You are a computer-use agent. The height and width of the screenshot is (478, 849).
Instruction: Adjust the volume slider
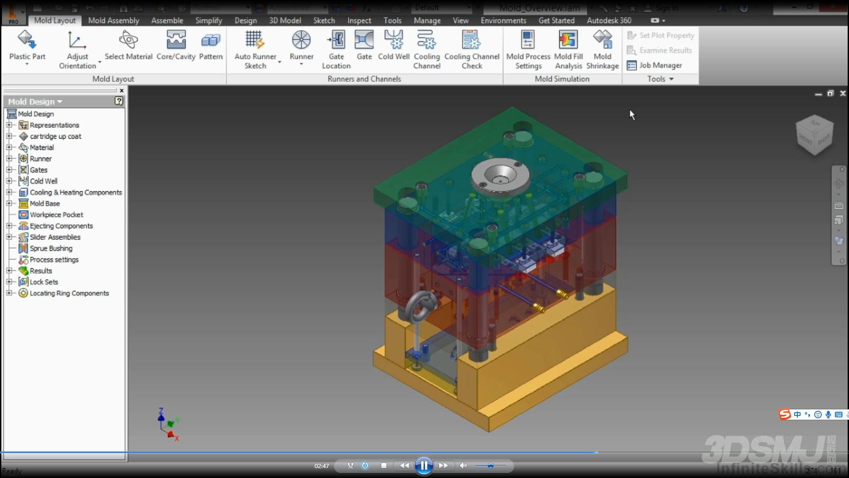(x=490, y=466)
